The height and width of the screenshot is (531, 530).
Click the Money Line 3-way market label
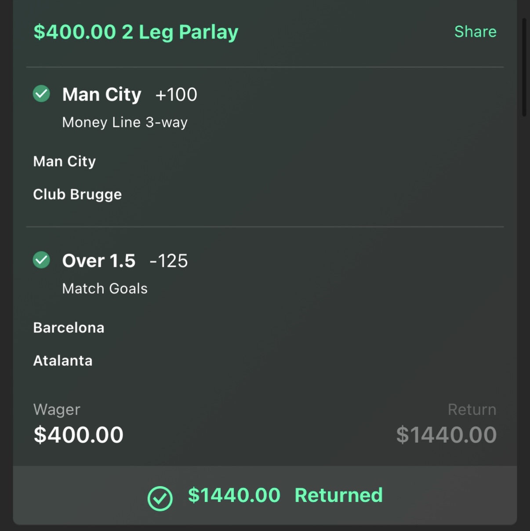click(x=125, y=122)
